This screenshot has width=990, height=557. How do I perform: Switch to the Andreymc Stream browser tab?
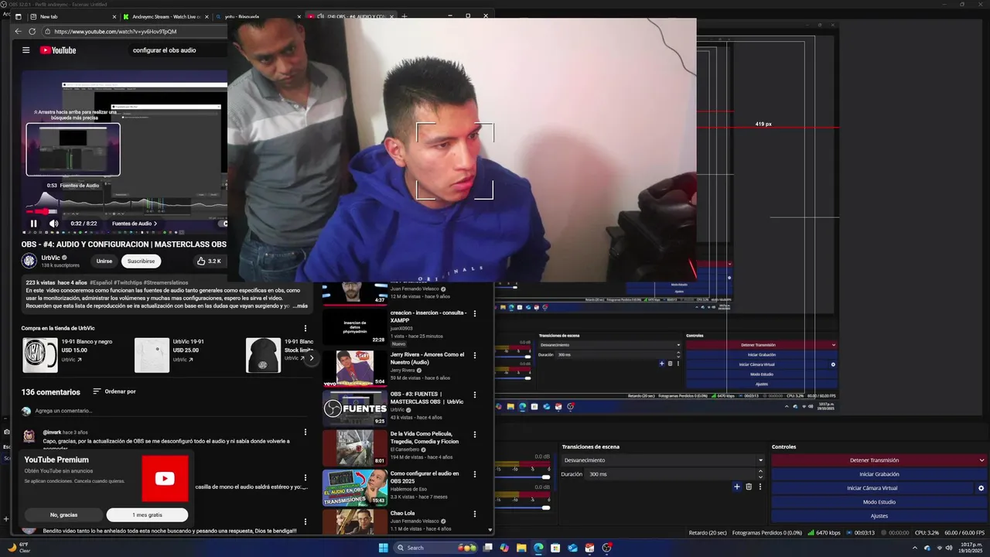point(166,16)
